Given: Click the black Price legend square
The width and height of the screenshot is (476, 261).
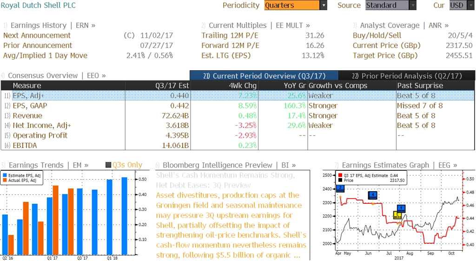Looking at the screenshot, I should tap(340, 180).
